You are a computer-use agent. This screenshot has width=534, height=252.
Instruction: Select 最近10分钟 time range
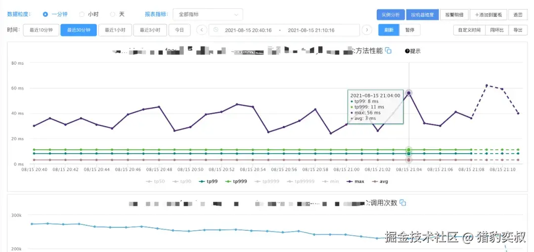(x=41, y=30)
